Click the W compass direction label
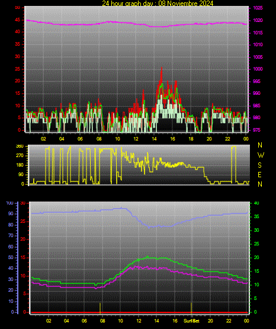Screen dimensions: 276x329 click(261, 155)
